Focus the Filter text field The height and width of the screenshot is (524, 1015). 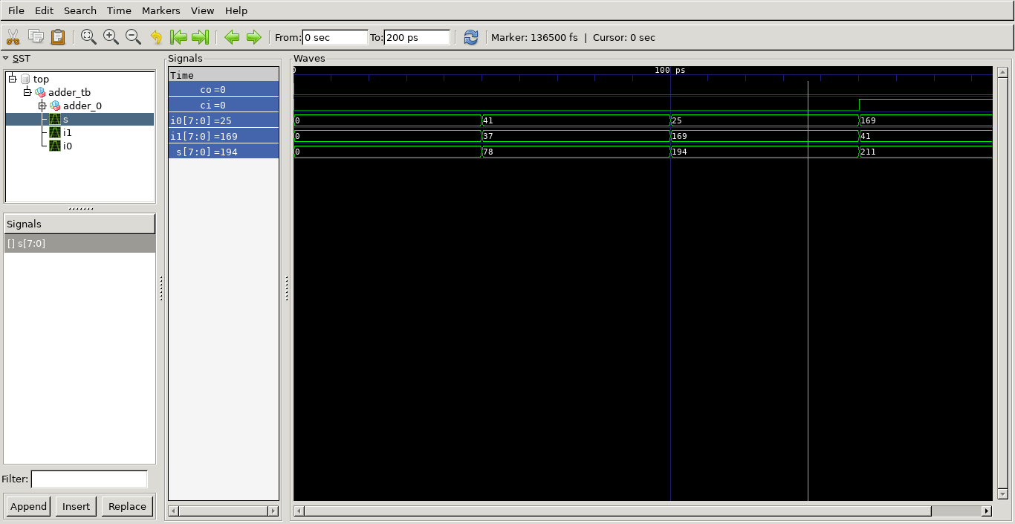click(x=89, y=479)
